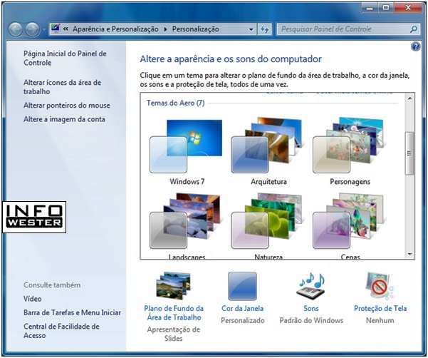Click the Cor da Janela color square
The image size is (428, 358).
click(242, 286)
